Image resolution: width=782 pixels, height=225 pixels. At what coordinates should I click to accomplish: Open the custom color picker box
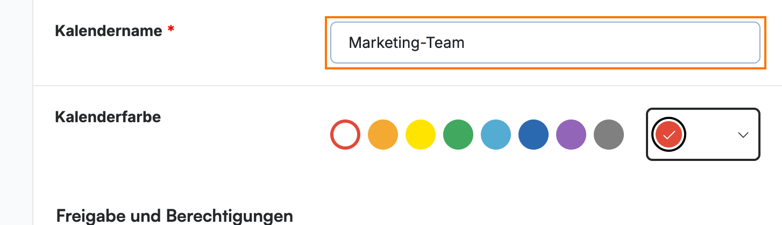point(703,135)
